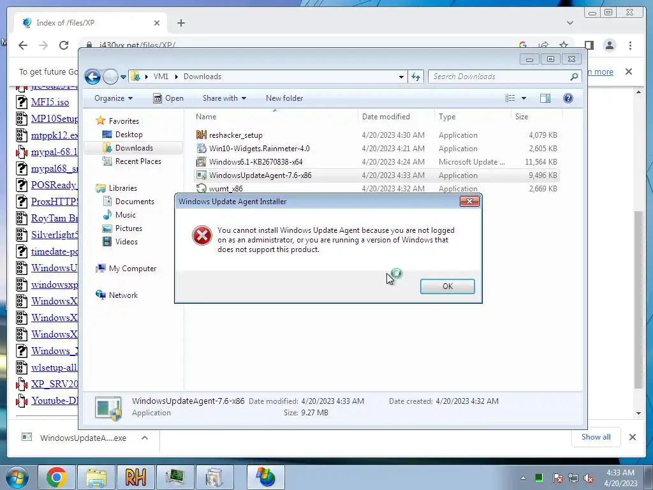This screenshot has width=653, height=490.
Task: Select the Windows6.1-KB2670838-x64 update file
Action: (256, 162)
